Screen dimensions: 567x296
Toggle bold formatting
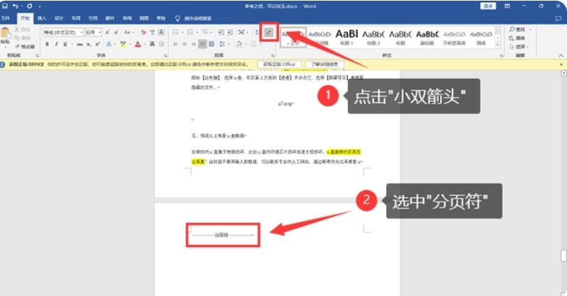(x=47, y=44)
